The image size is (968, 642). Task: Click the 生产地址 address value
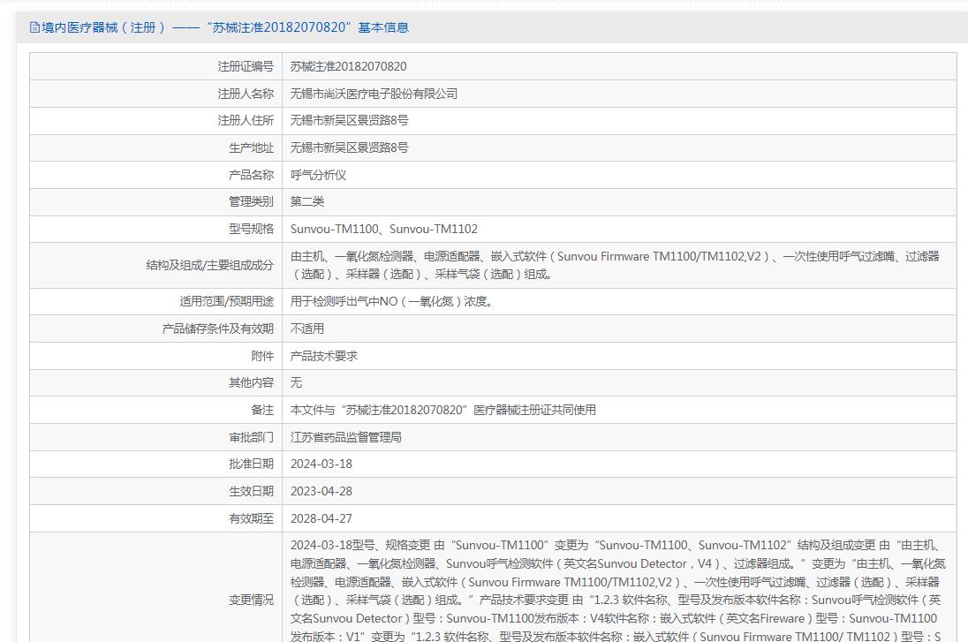tap(349, 147)
